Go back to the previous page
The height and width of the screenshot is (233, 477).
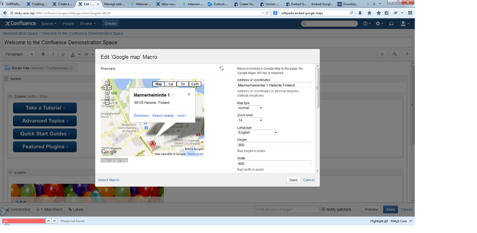pyautogui.click(x=5, y=13)
